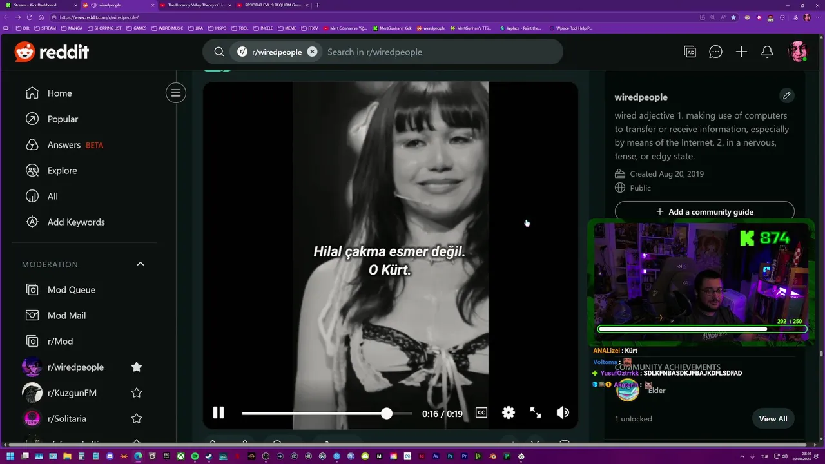This screenshot has height=464, width=825.
Task: Open the SHOPPING LIST bookmarks folder
Action: 103,28
